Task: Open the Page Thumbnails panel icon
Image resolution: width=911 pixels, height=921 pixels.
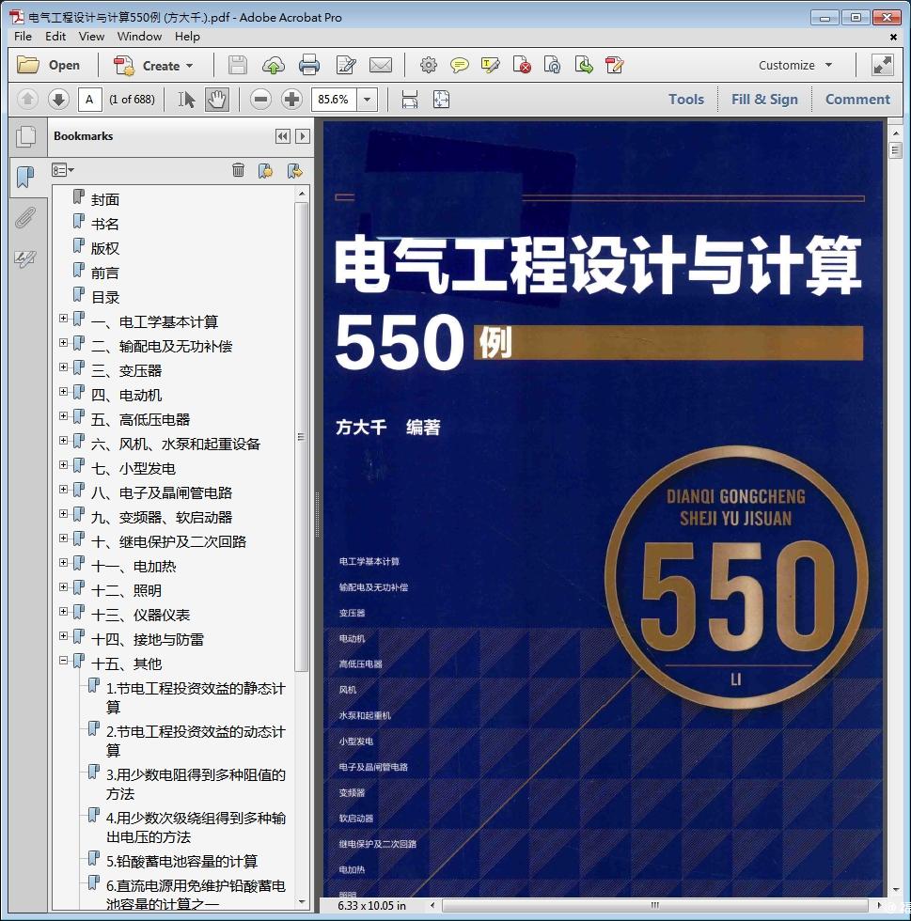Action: tap(26, 136)
